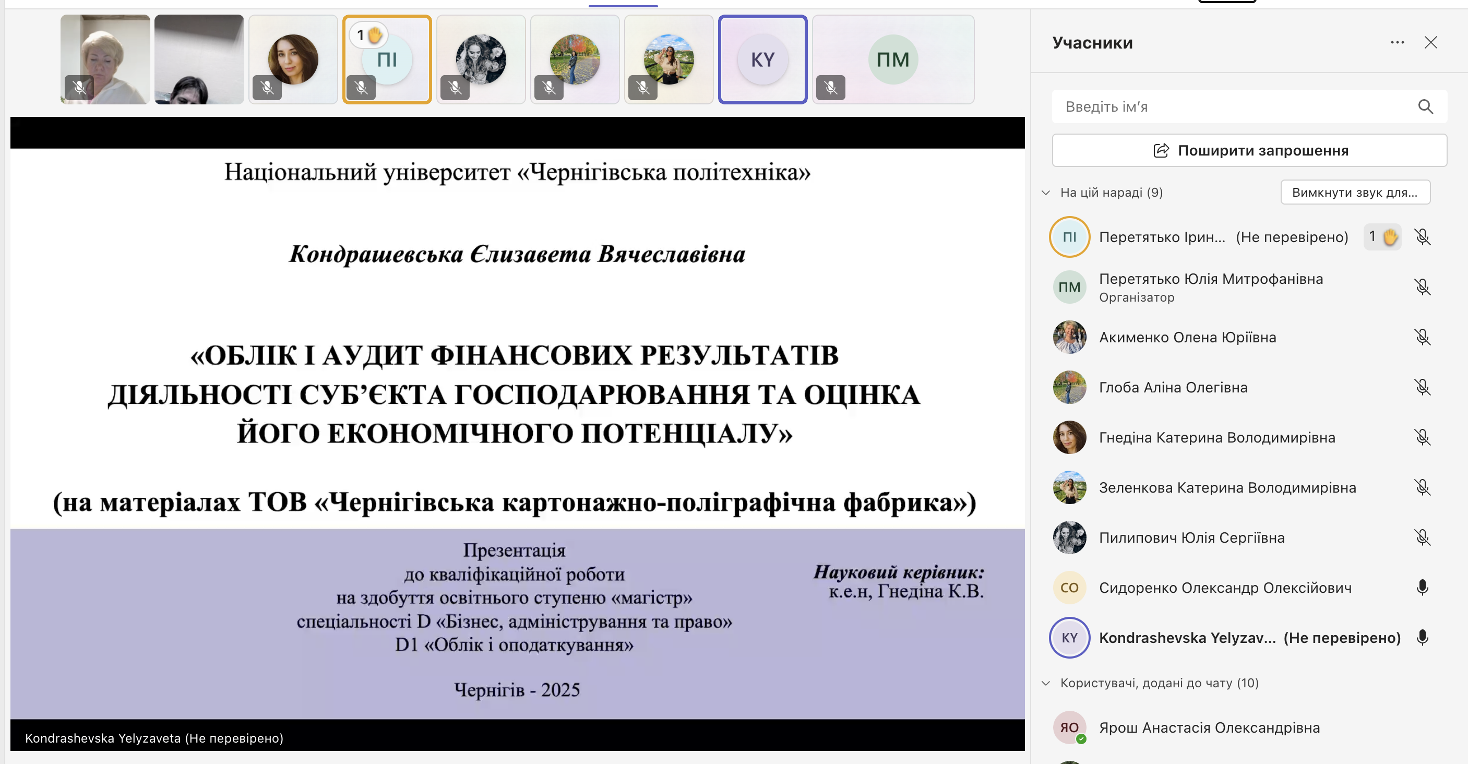Click the search magnifier icon in participants panel
Viewport: 1468px width, 764px height.
pyautogui.click(x=1425, y=106)
